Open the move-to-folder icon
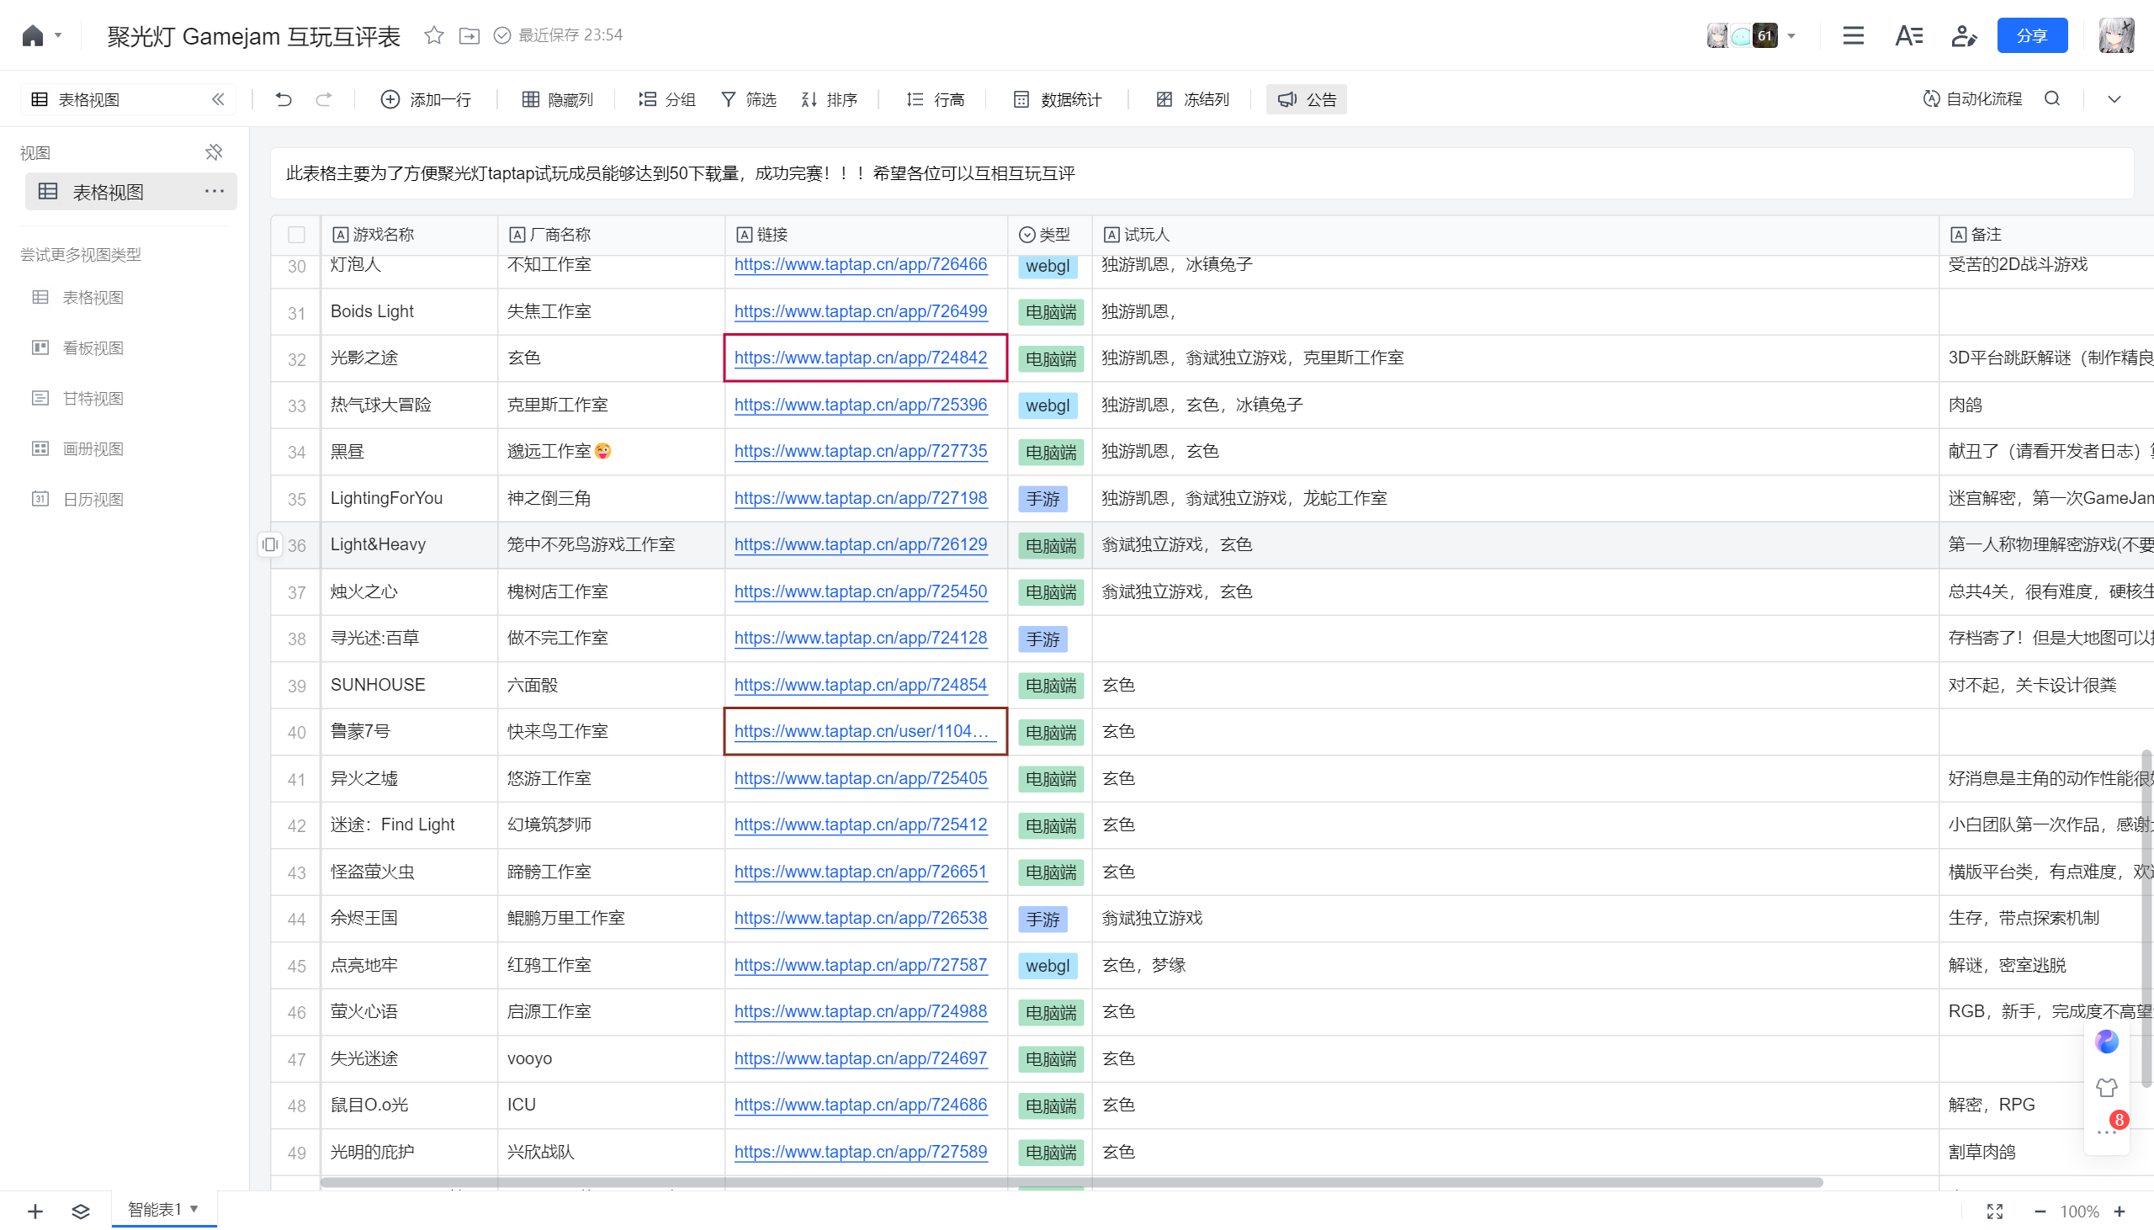The width and height of the screenshot is (2154, 1230). [469, 35]
